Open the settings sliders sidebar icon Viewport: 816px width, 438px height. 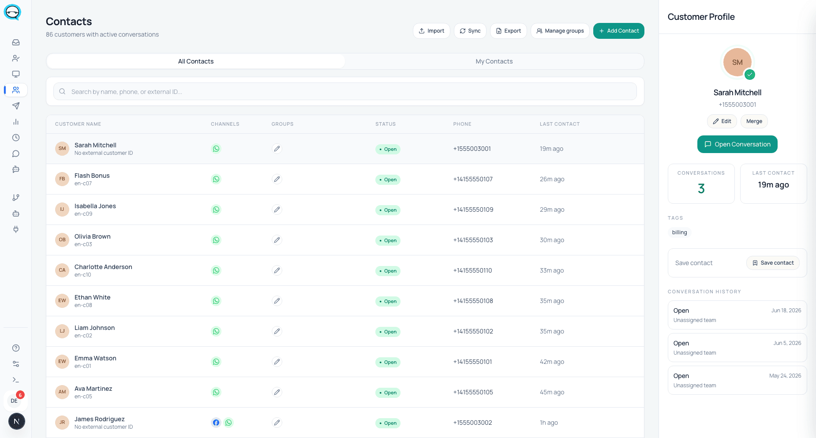pyautogui.click(x=16, y=364)
